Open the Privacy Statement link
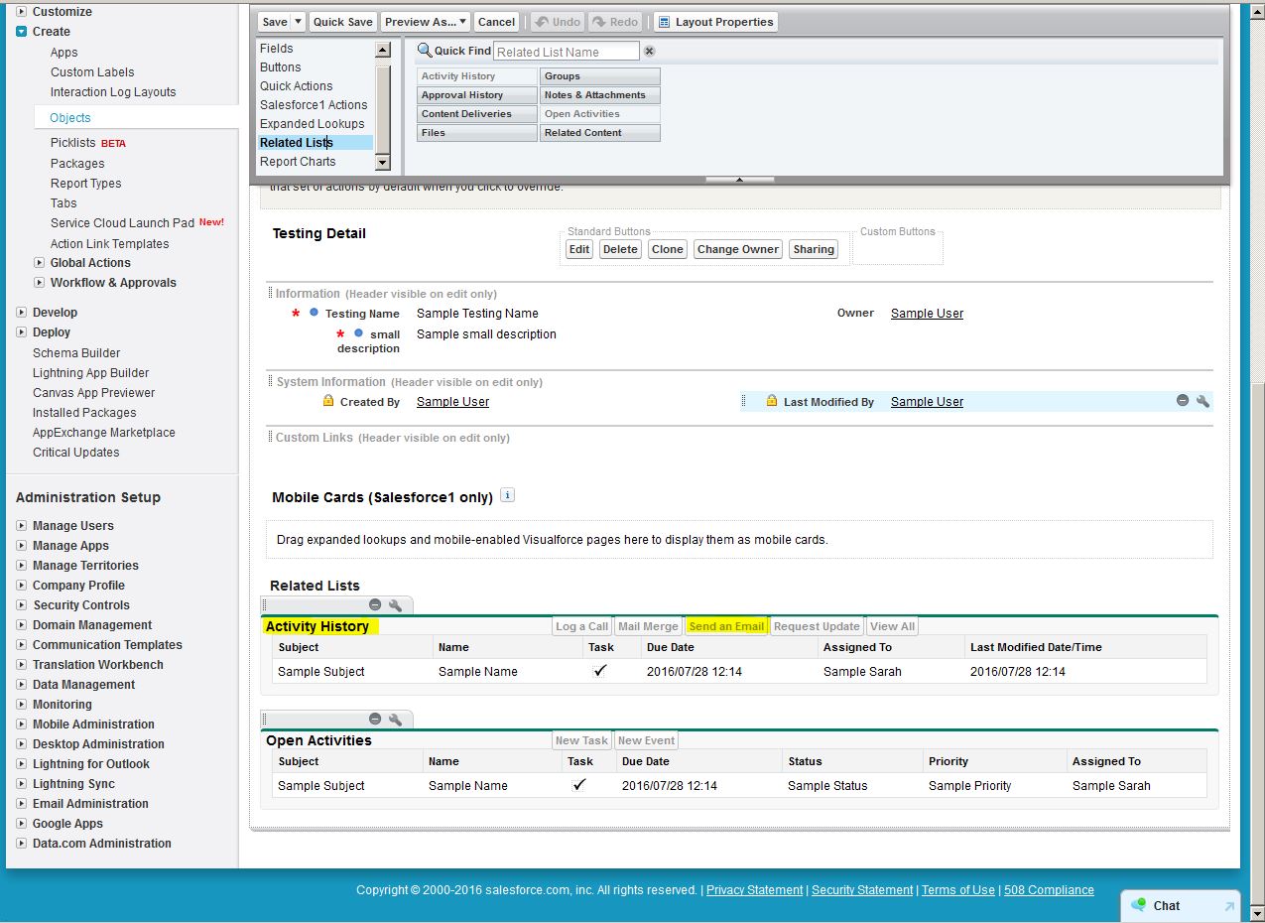 pyautogui.click(x=754, y=890)
